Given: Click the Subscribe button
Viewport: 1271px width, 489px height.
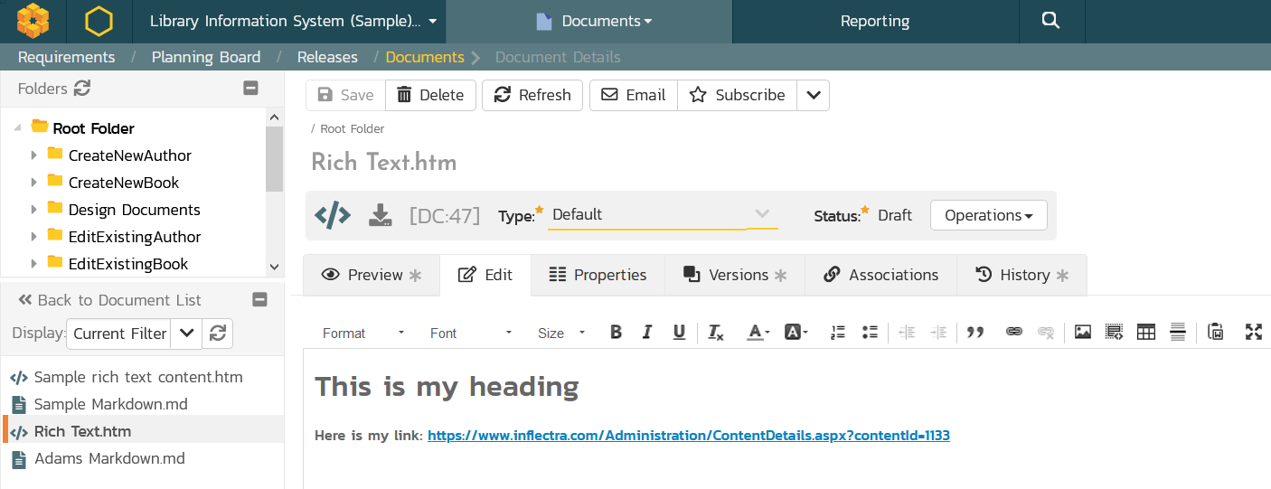Looking at the screenshot, I should point(737,95).
